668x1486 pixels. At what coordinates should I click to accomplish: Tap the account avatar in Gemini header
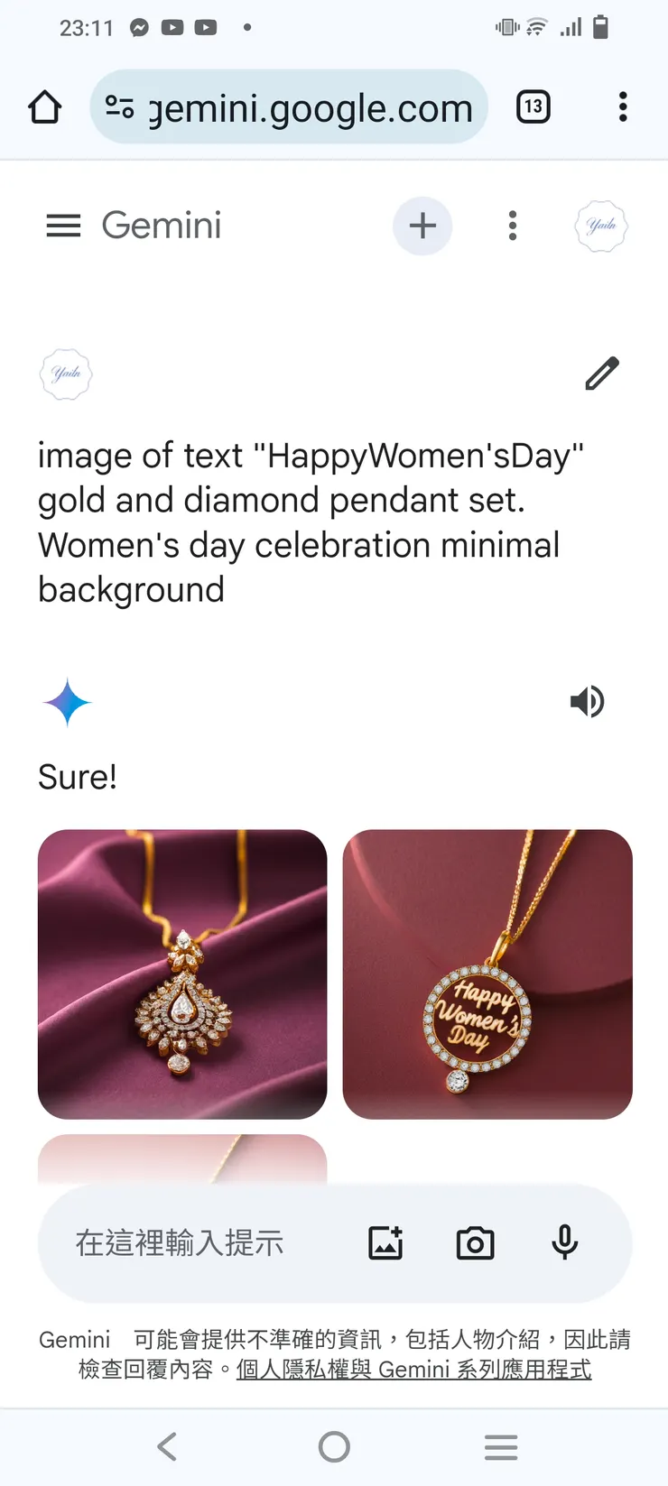pyautogui.click(x=601, y=226)
